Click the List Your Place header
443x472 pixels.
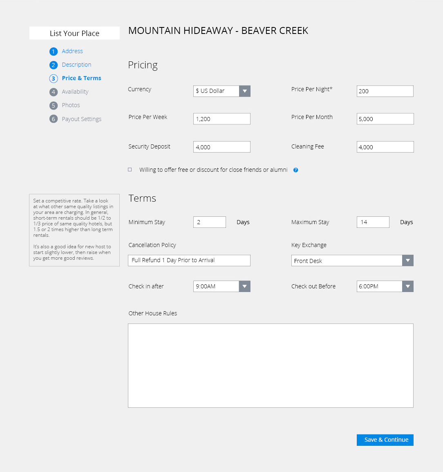click(75, 33)
